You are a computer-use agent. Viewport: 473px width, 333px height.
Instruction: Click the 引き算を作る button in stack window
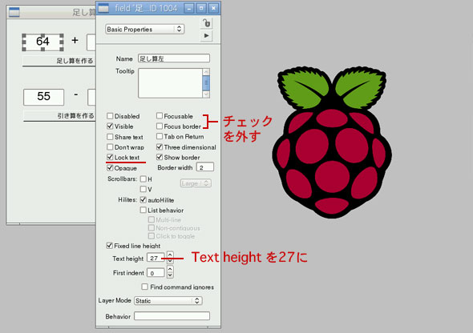[x=59, y=116]
